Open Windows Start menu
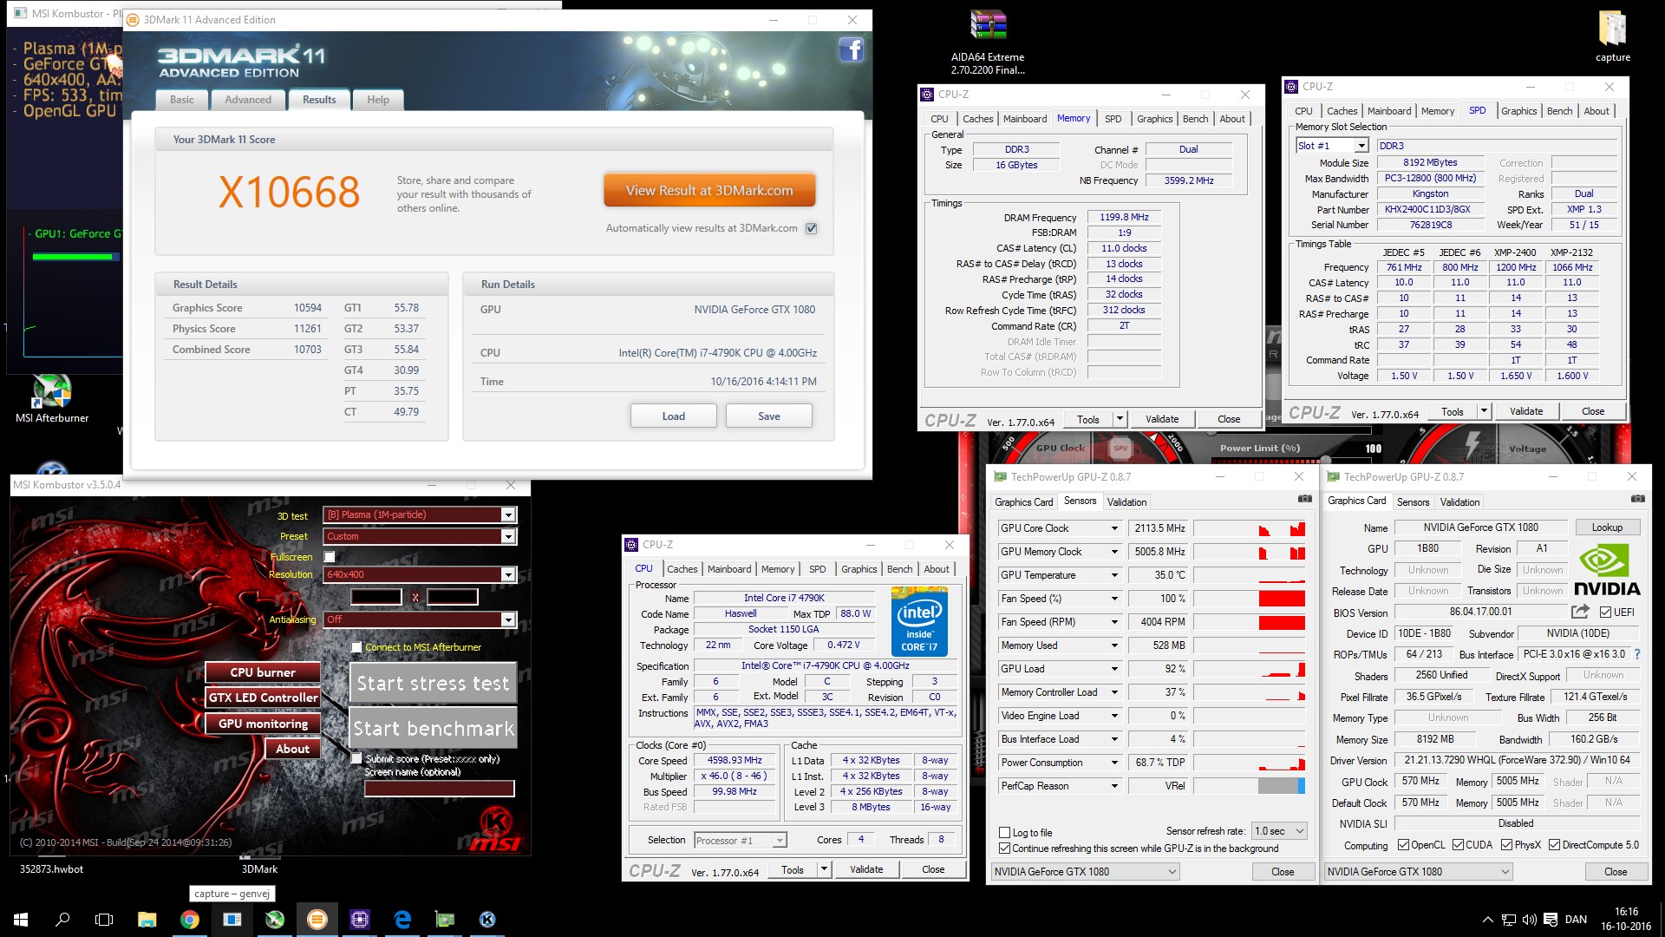This screenshot has height=937, width=1665. (21, 919)
